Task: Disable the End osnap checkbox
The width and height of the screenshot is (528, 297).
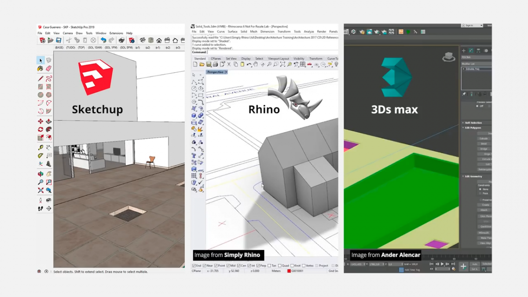Action: pyautogui.click(x=194, y=266)
